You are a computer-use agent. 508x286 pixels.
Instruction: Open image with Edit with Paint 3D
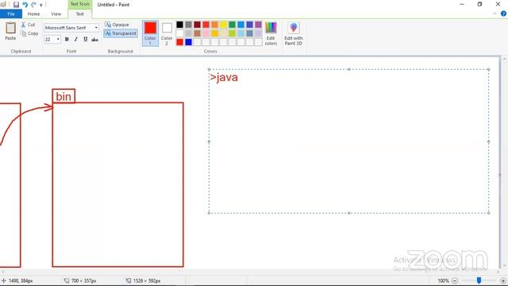point(294,33)
